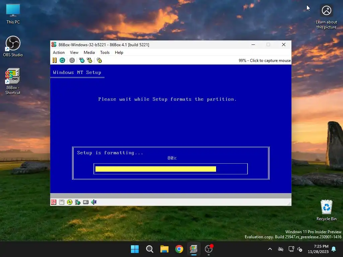Click the 86Box taskbar icon
This screenshot has width=343, height=257.
(194, 249)
